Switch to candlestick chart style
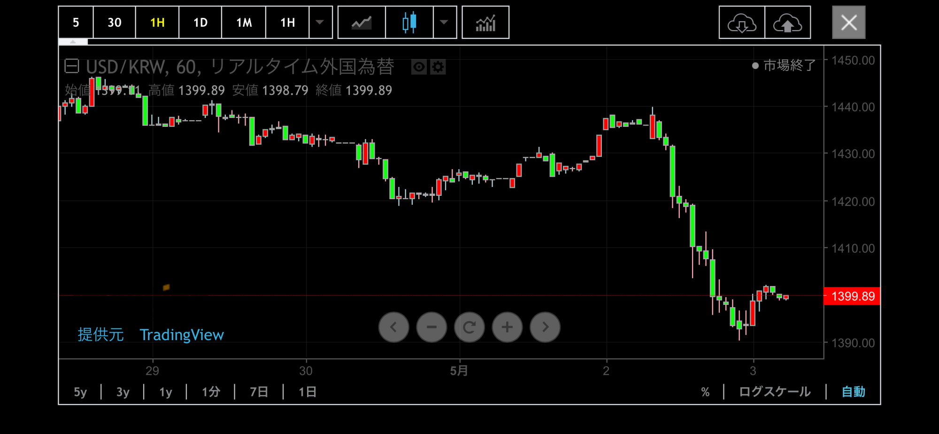Screen dimensions: 939x434 coord(409,23)
